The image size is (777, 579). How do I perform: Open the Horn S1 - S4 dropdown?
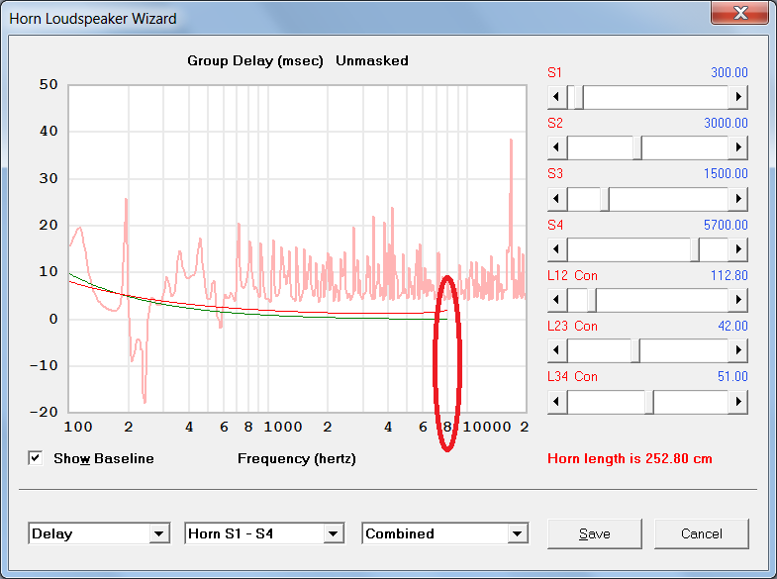(x=334, y=533)
